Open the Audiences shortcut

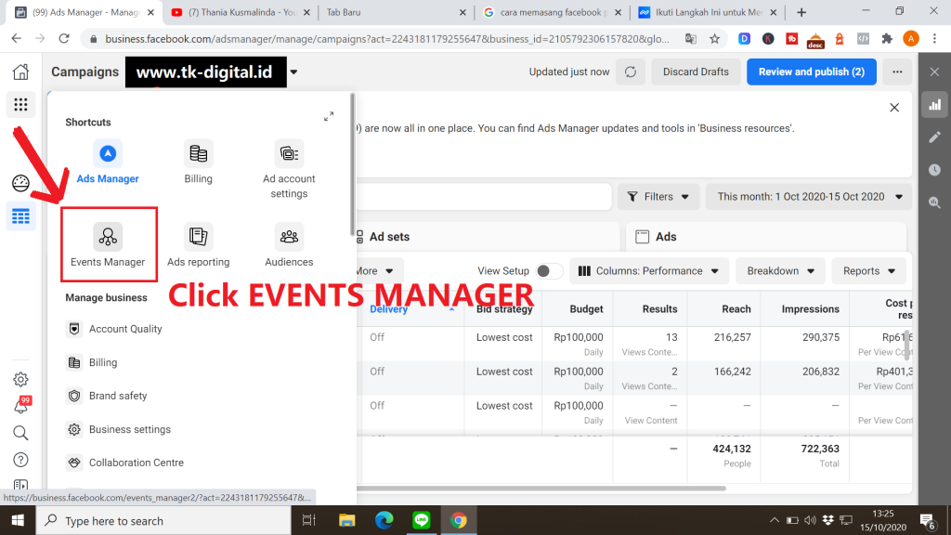(289, 244)
